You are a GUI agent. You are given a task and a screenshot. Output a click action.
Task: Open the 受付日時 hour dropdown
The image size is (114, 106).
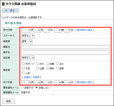58,30
